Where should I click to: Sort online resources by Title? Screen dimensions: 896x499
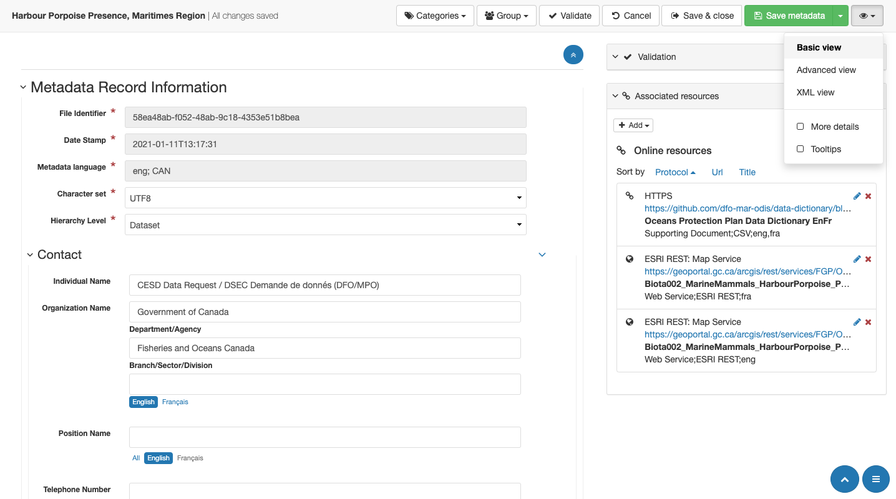coord(747,172)
